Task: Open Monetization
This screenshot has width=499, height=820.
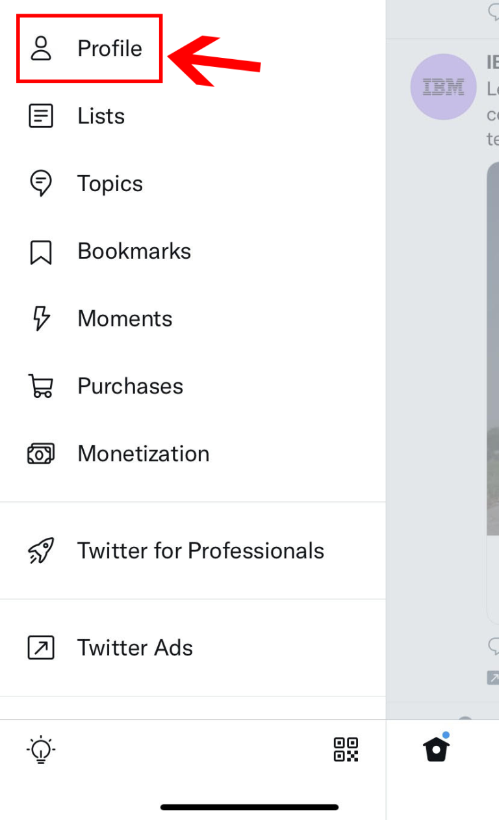Action: [143, 454]
